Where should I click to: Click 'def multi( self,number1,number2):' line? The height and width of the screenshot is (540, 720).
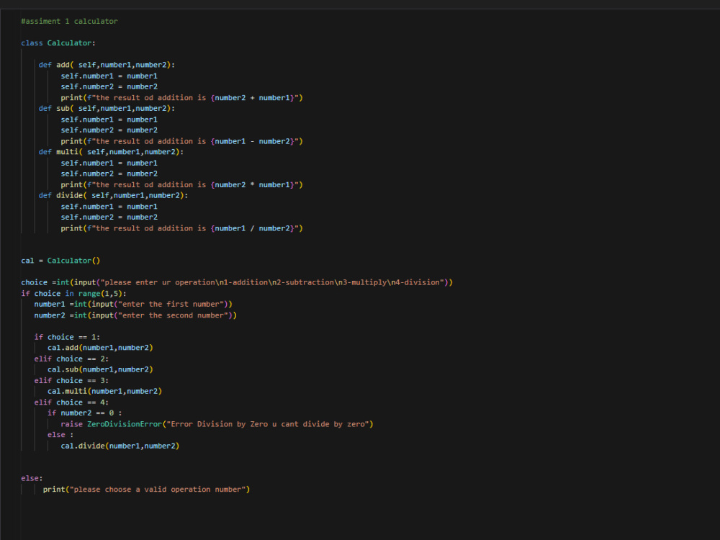pyautogui.click(x=111, y=152)
